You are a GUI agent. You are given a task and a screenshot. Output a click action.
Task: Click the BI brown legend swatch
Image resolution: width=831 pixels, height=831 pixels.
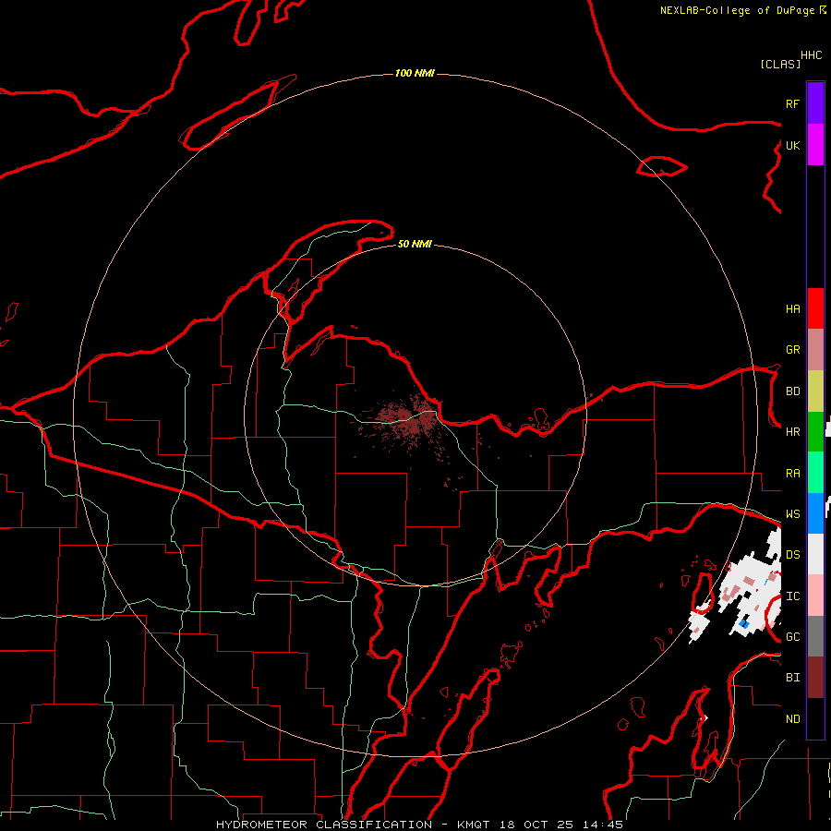[x=815, y=678]
